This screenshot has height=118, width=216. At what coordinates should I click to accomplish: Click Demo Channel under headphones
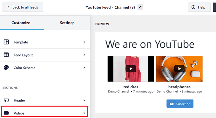[167, 91]
